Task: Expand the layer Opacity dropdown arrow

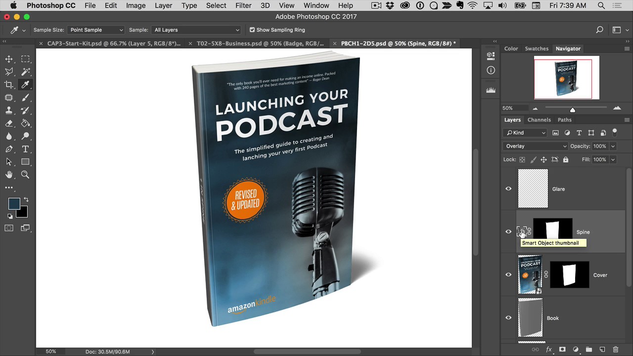Action: pyautogui.click(x=613, y=146)
